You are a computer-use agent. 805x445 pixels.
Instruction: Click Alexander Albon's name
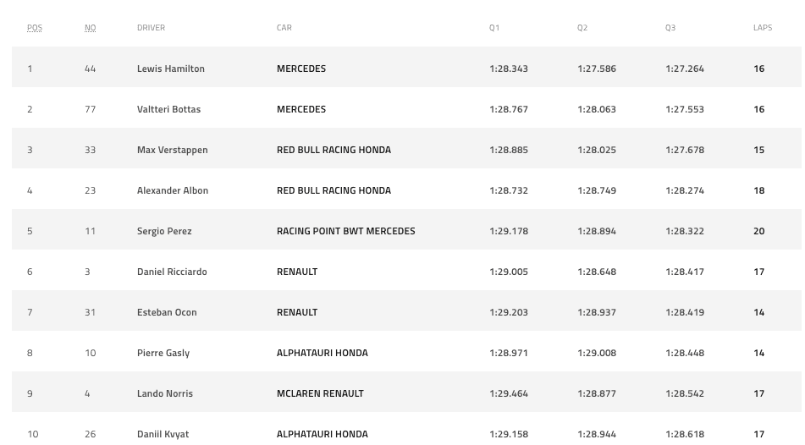click(x=173, y=190)
